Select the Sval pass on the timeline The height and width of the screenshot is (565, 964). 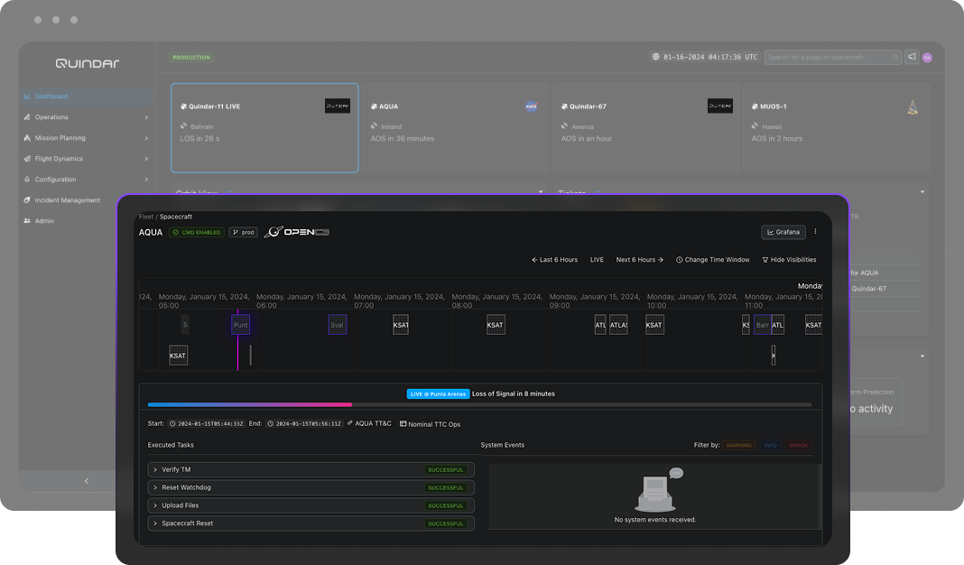pos(337,325)
